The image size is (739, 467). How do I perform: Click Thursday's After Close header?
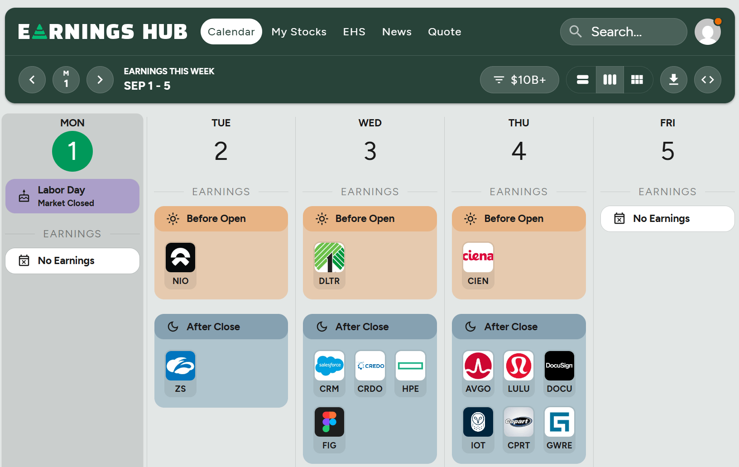[519, 327]
